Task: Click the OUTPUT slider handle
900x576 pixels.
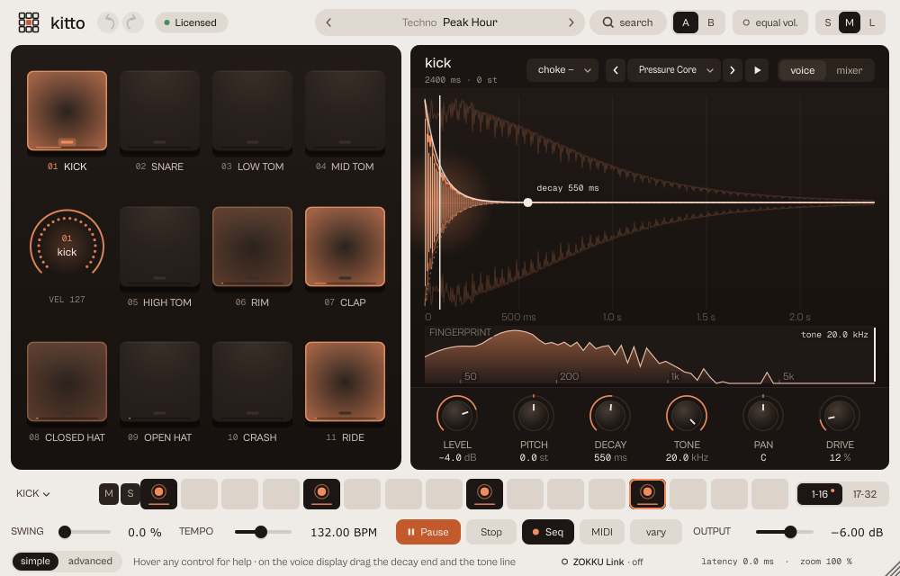Action: coord(790,532)
